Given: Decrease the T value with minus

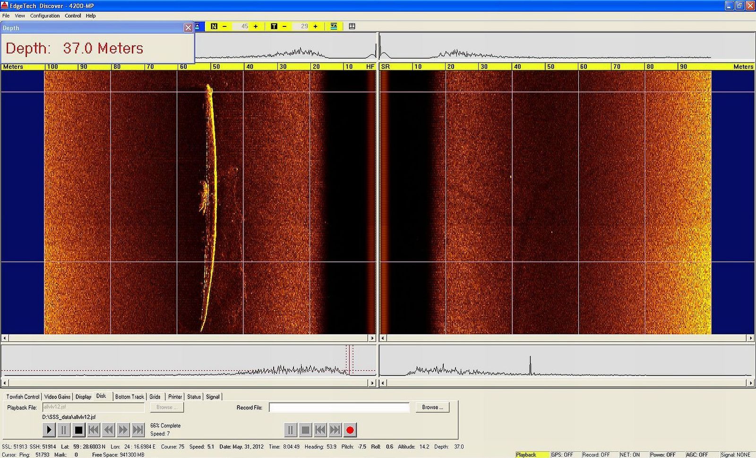Looking at the screenshot, I should tap(284, 26).
